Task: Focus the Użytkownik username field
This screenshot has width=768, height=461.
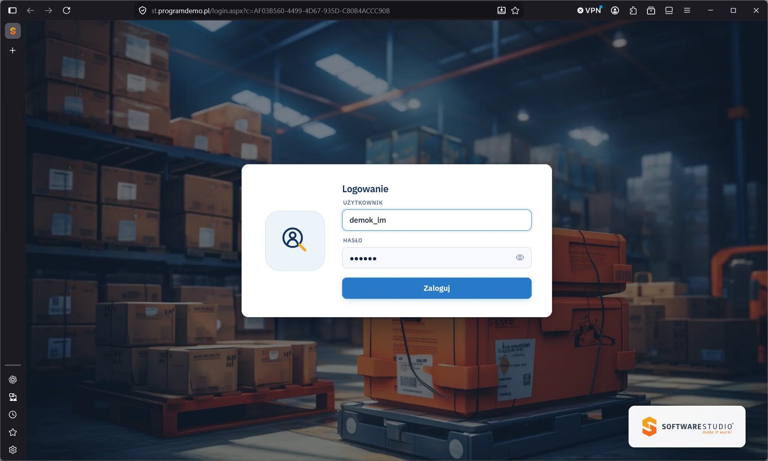Action: click(437, 220)
